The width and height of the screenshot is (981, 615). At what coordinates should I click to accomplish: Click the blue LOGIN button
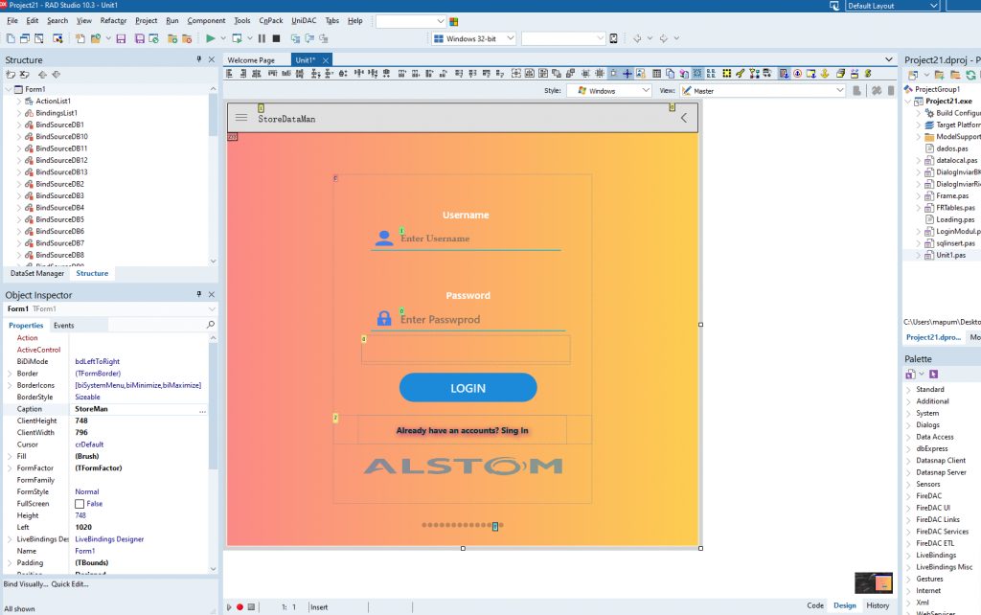[468, 388]
